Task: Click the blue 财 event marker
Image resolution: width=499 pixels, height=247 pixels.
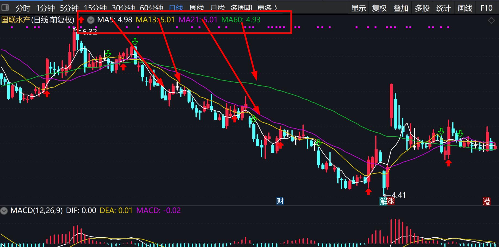Action: tap(280, 201)
